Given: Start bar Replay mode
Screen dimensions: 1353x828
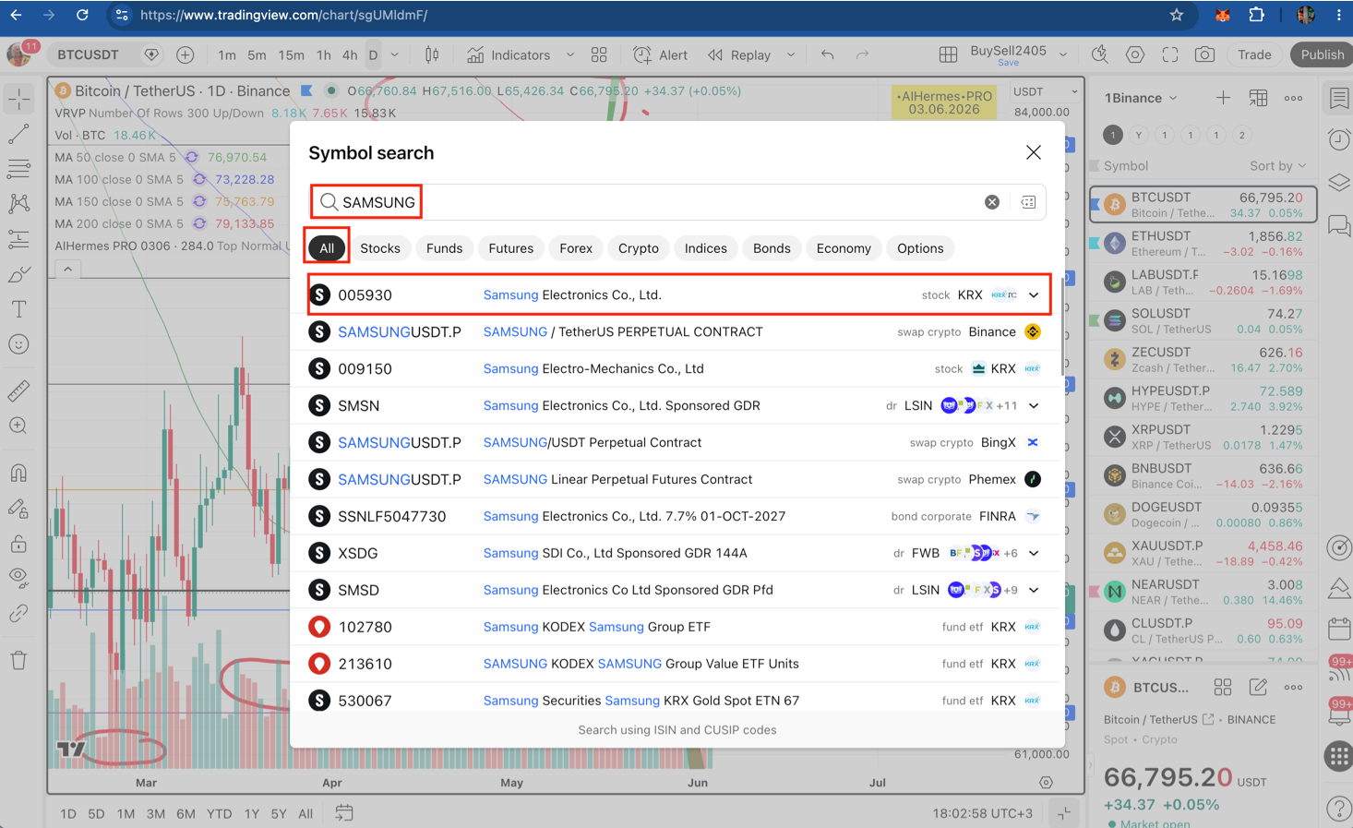Looking at the screenshot, I should click(739, 55).
